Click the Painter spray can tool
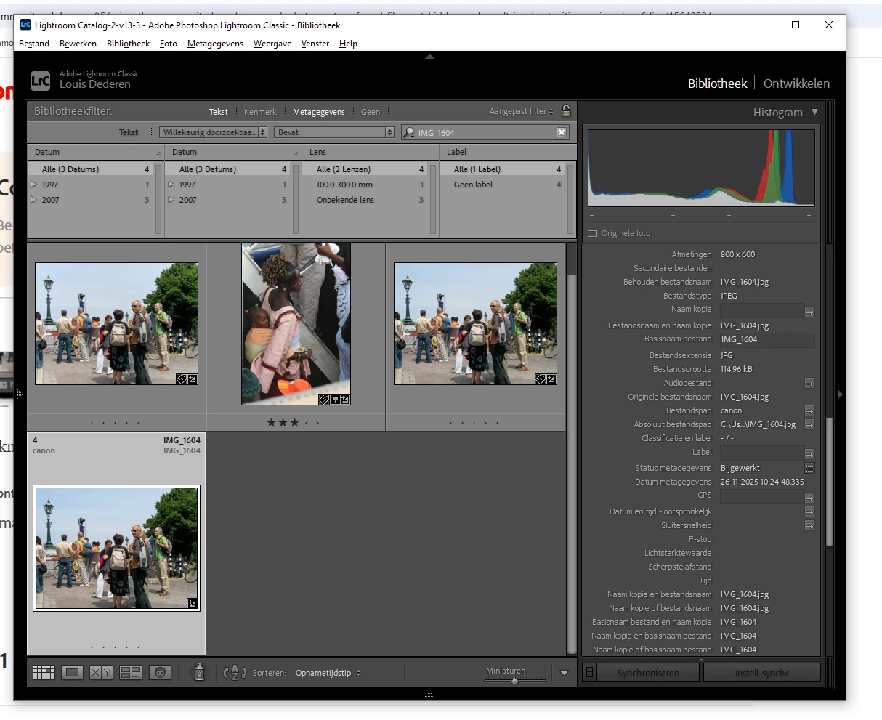This screenshot has height=720, width=882. (199, 672)
